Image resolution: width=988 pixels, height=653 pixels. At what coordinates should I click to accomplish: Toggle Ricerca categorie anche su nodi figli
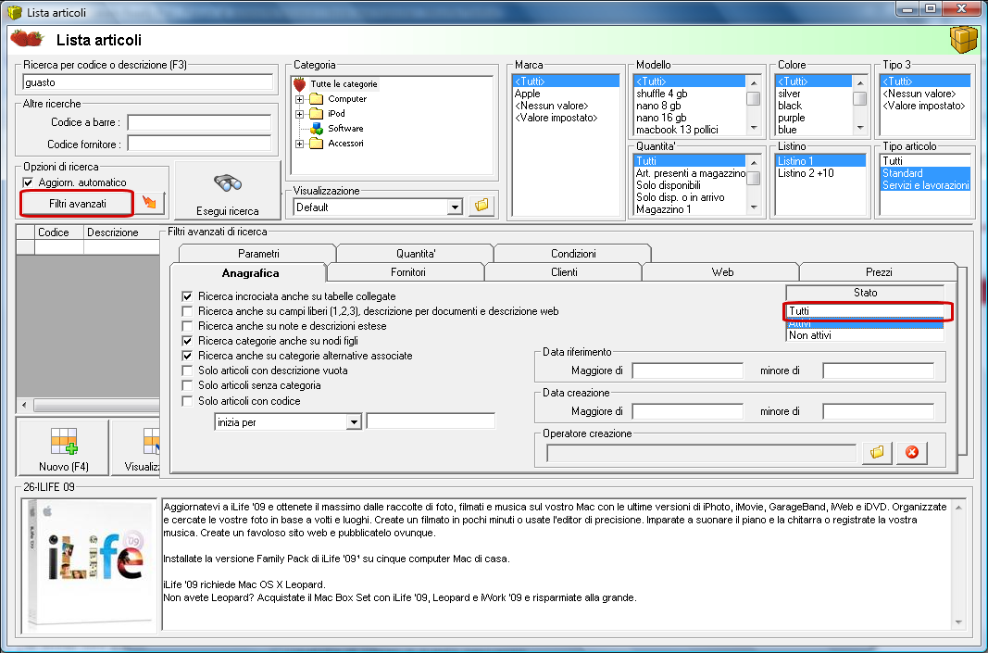(187, 341)
